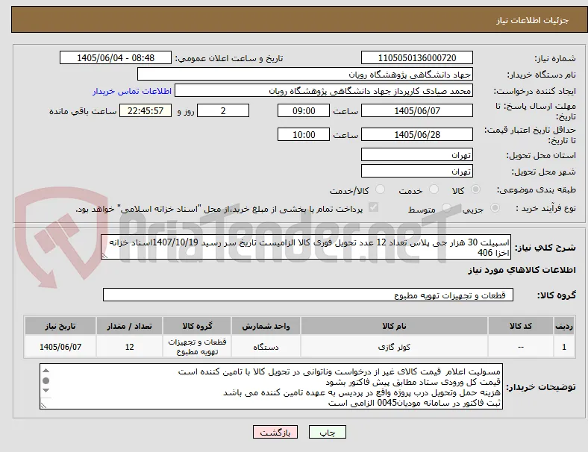Click the چاپ print button
The height and width of the screenshot is (452, 588).
327,432
